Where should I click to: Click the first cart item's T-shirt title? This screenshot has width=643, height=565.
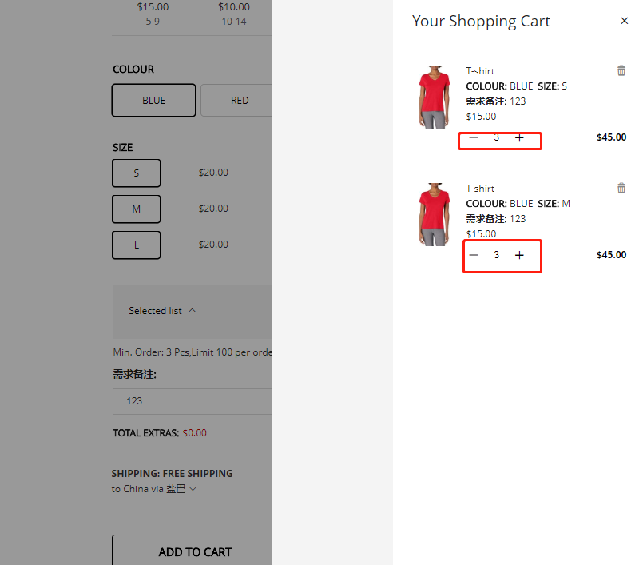click(480, 71)
